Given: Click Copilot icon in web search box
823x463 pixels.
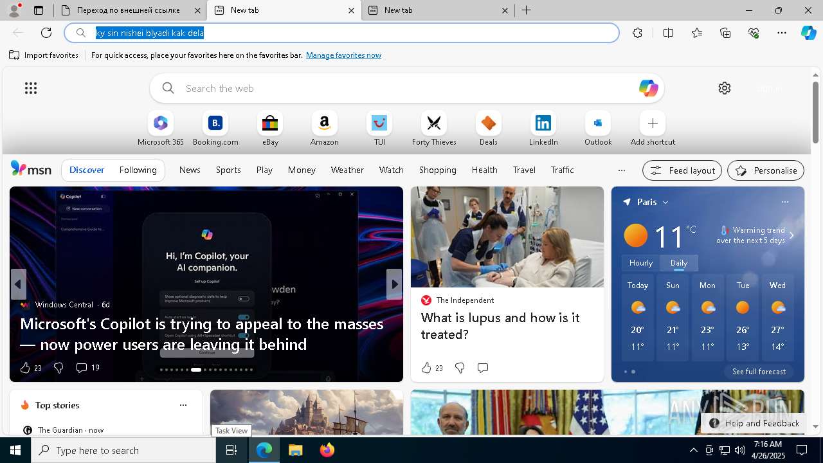Looking at the screenshot, I should (648, 88).
